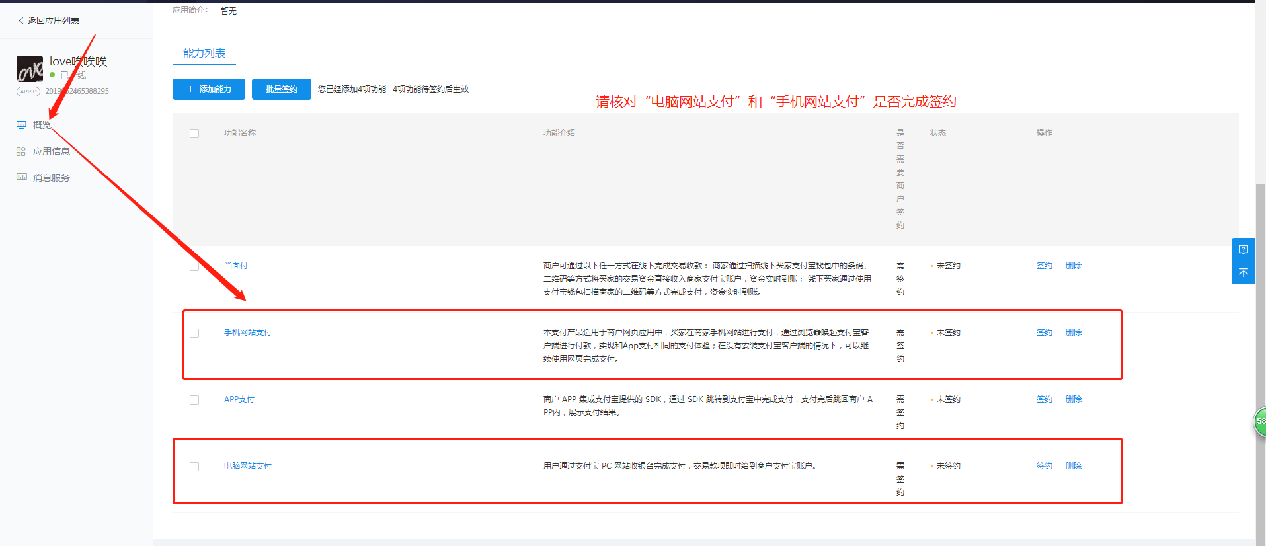1266x546 pixels.
Task: Open the APP支付 function link
Action: click(x=239, y=399)
